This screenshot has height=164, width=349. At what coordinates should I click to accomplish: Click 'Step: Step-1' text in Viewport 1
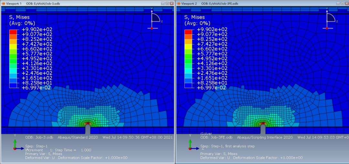click(x=36, y=146)
